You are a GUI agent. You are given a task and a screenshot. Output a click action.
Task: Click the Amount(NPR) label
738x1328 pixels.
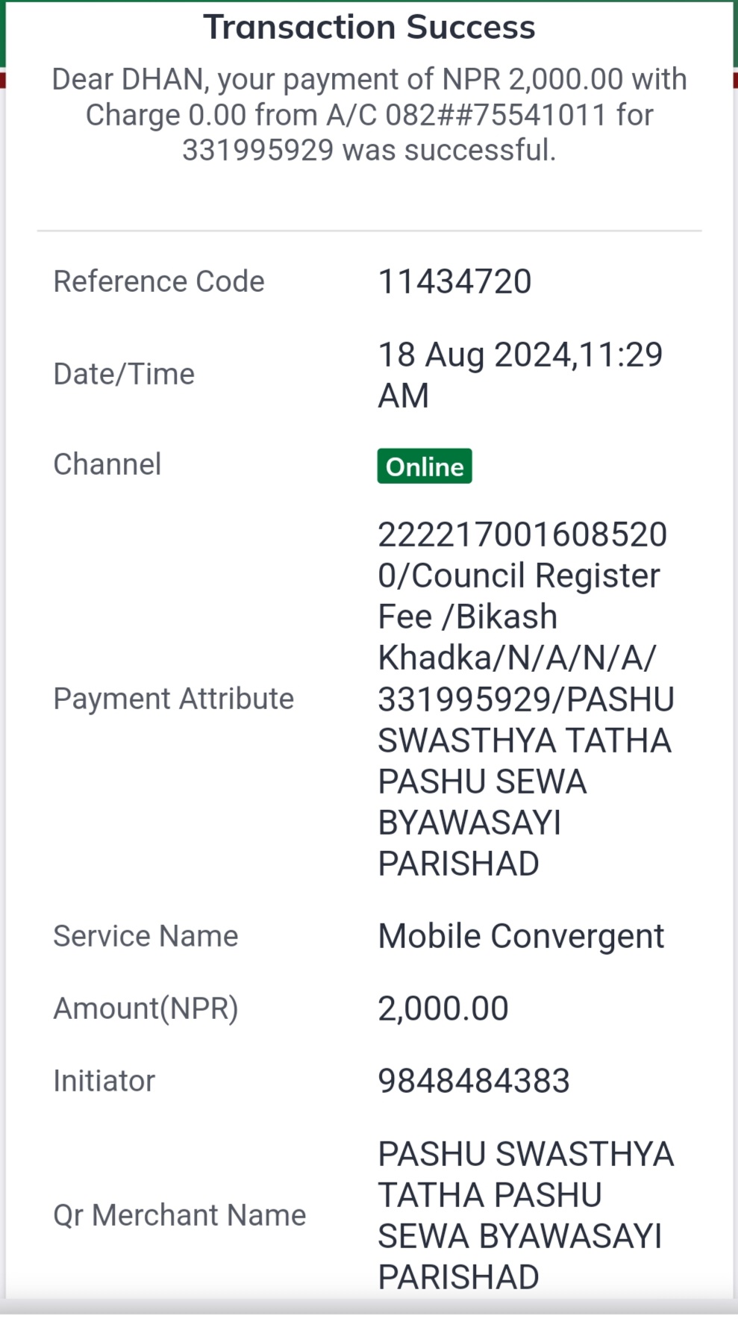coord(146,1009)
